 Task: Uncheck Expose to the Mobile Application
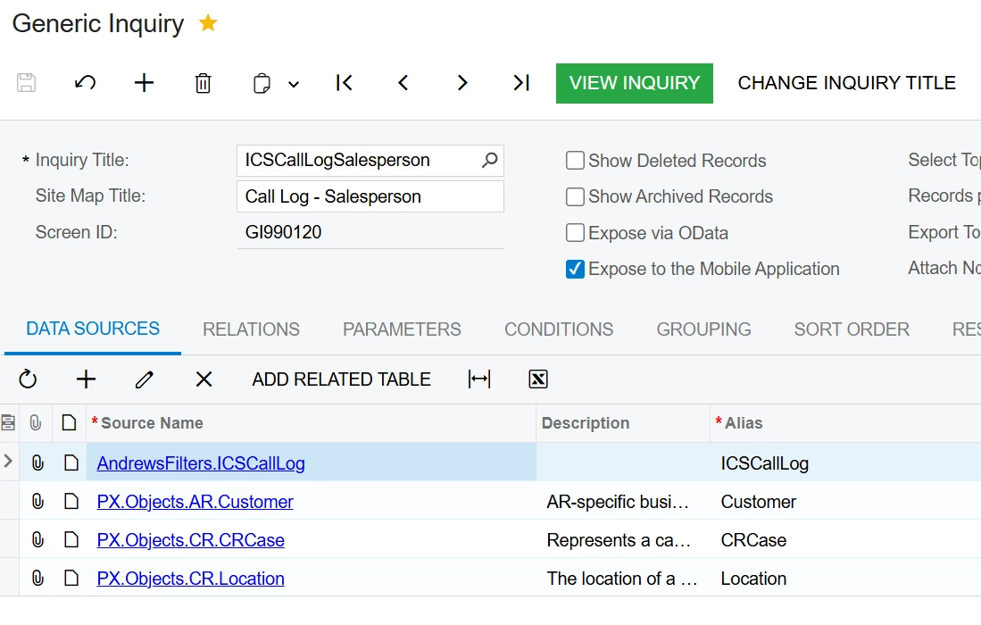[576, 269]
